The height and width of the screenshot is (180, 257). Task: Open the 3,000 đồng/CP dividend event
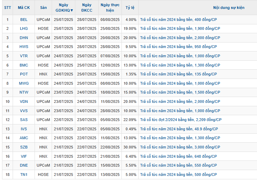[180, 147]
